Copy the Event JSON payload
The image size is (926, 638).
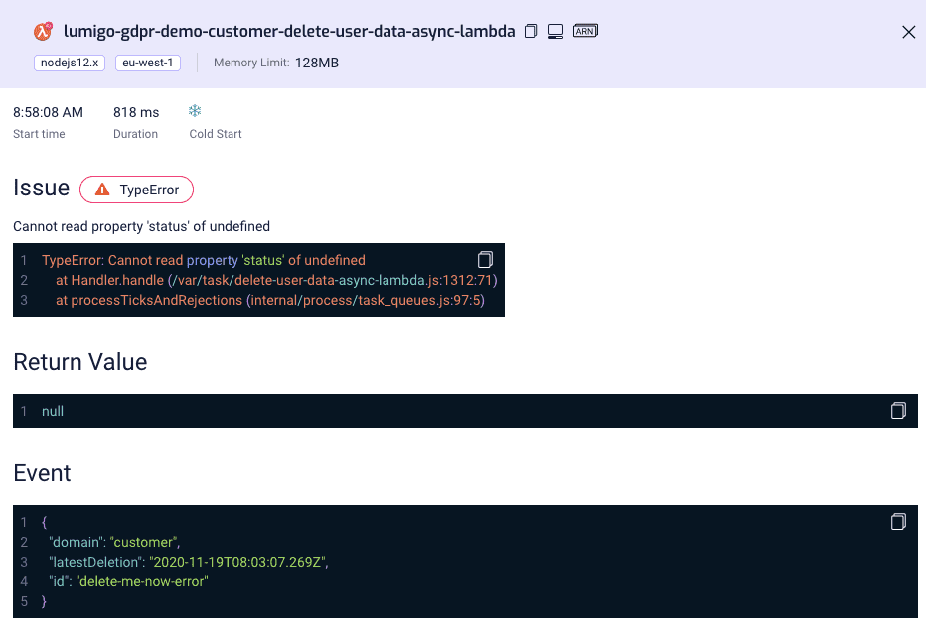pyautogui.click(x=898, y=521)
